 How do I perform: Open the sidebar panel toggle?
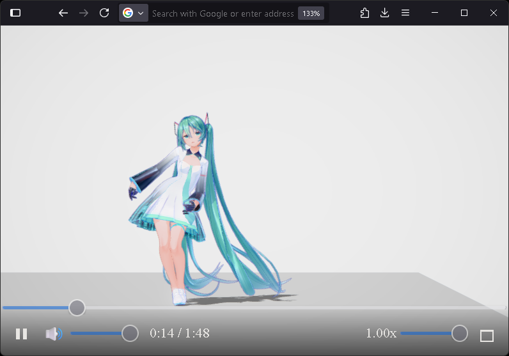(x=15, y=13)
